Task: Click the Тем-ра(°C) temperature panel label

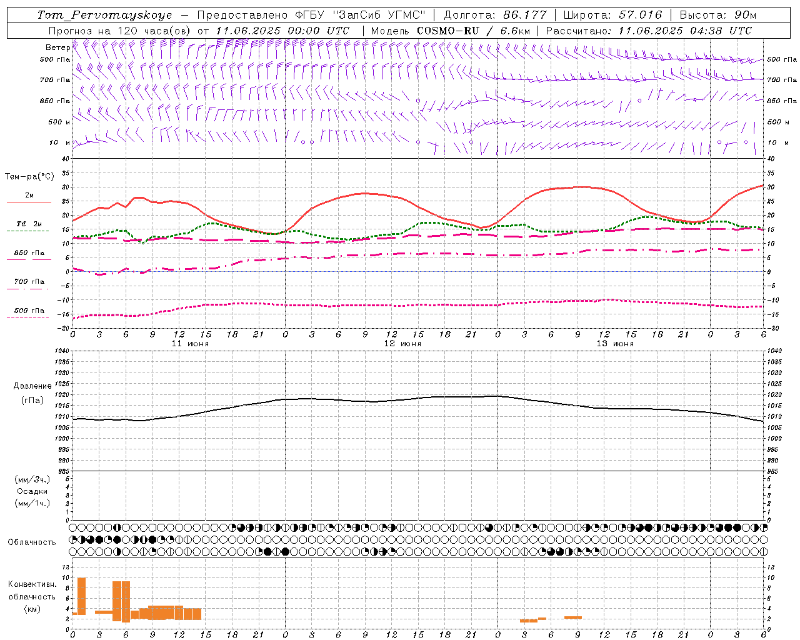Action: [x=29, y=177]
